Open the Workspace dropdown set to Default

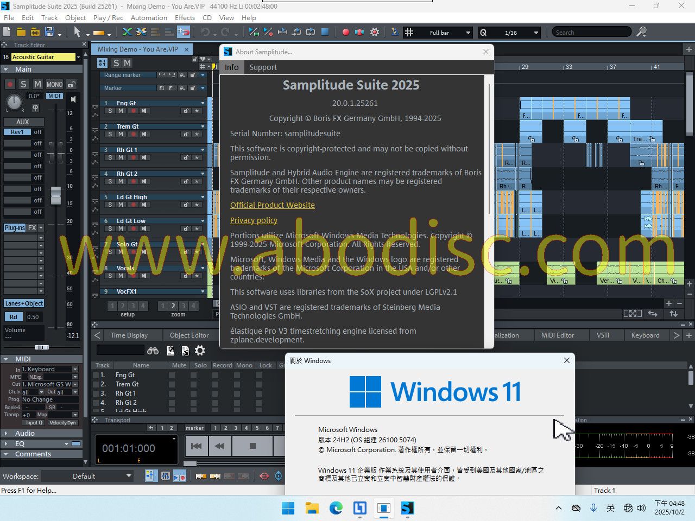88,476
